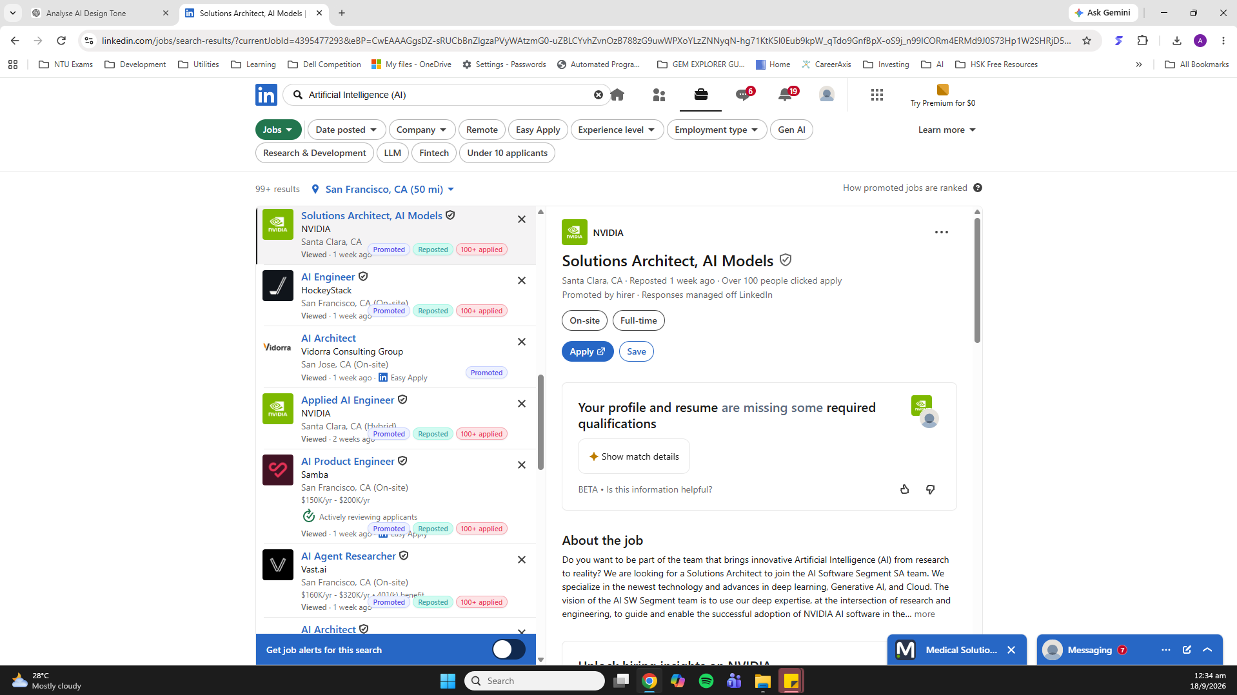Open the For Business apps grid
The height and width of the screenshot is (695, 1237).
[x=877, y=95]
